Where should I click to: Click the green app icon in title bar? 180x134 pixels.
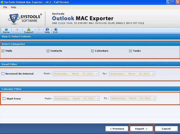coord(2,2)
